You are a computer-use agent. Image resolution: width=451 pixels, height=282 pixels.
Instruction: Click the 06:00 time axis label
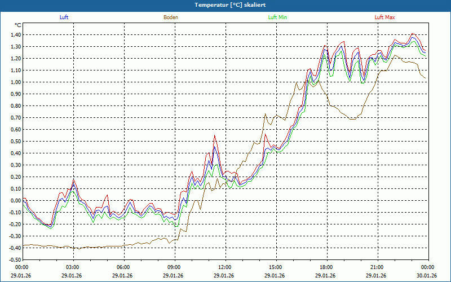point(123,267)
